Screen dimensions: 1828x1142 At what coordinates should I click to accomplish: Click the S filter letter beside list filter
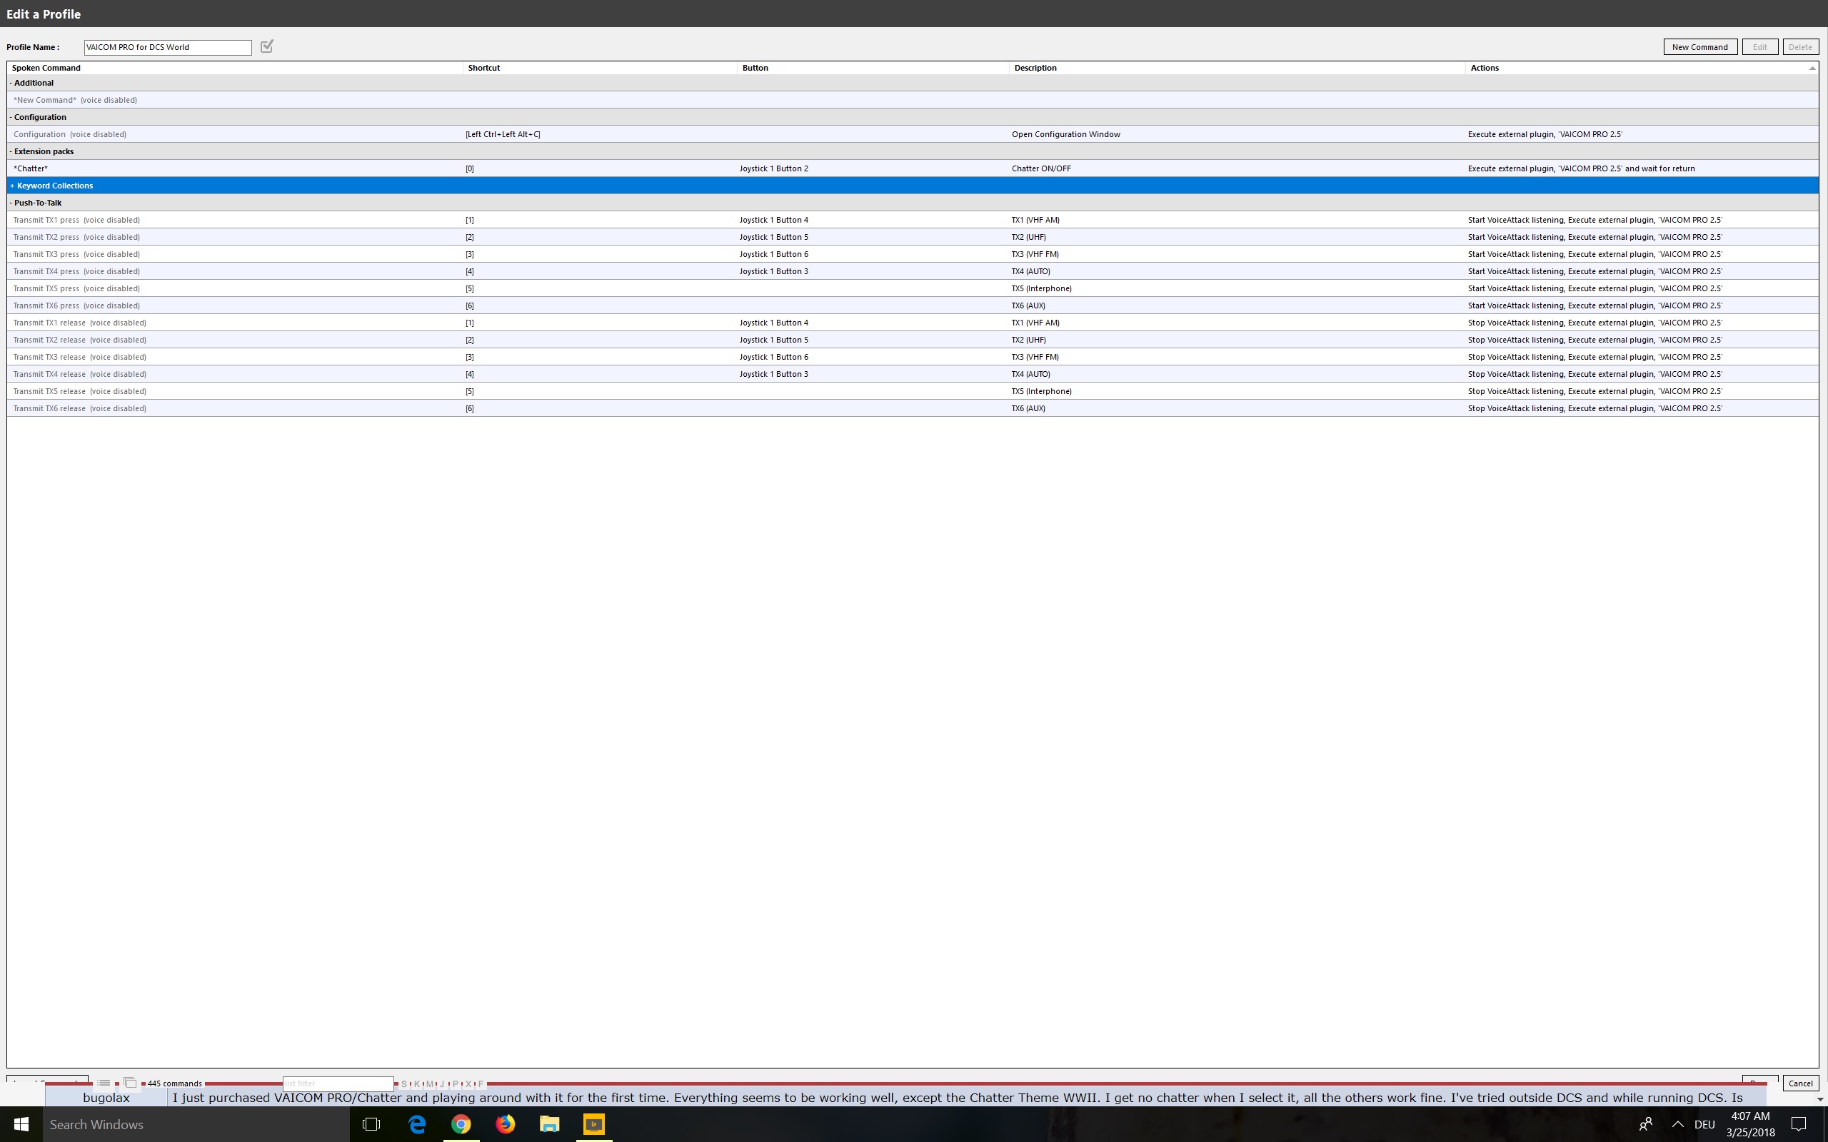[x=404, y=1084]
